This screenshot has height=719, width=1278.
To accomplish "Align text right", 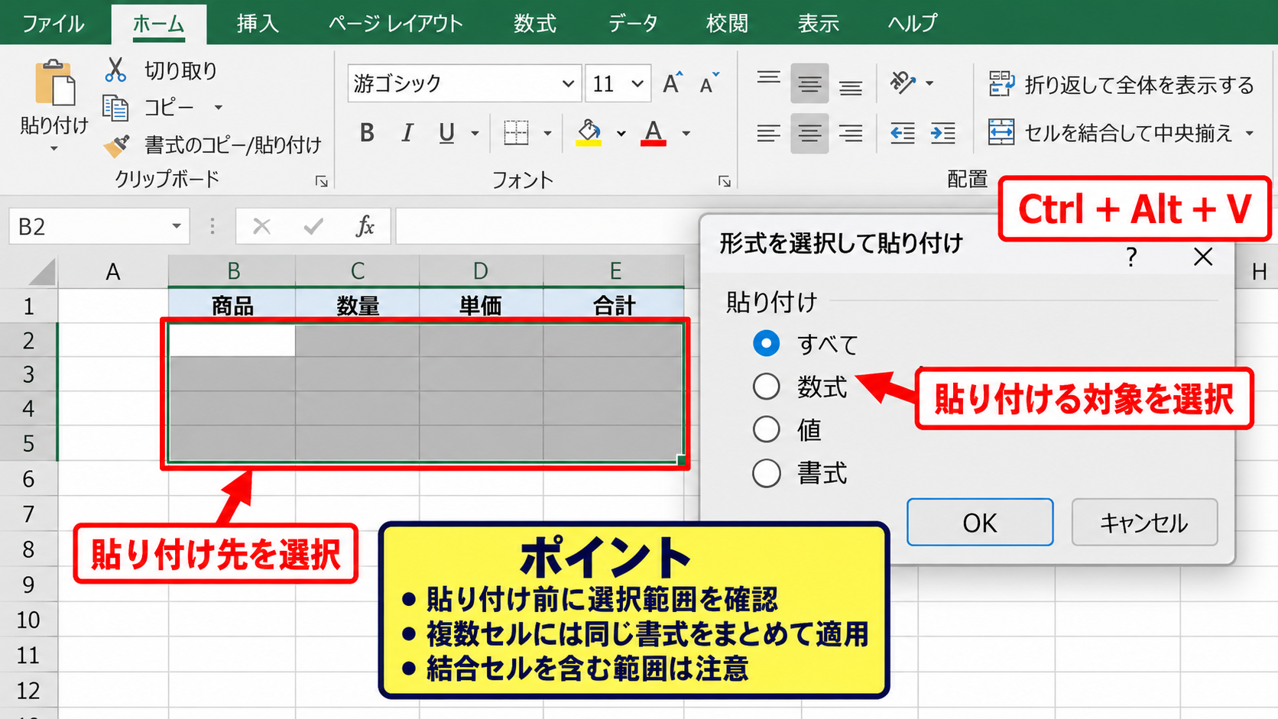I will point(851,134).
